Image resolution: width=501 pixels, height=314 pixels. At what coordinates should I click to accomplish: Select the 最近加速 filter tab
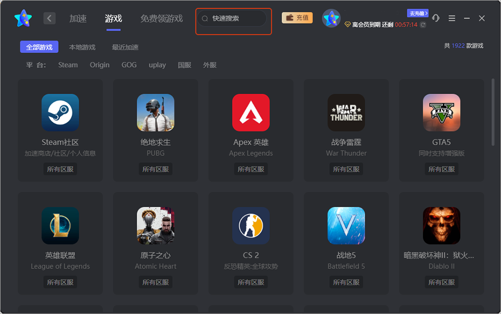tap(125, 47)
